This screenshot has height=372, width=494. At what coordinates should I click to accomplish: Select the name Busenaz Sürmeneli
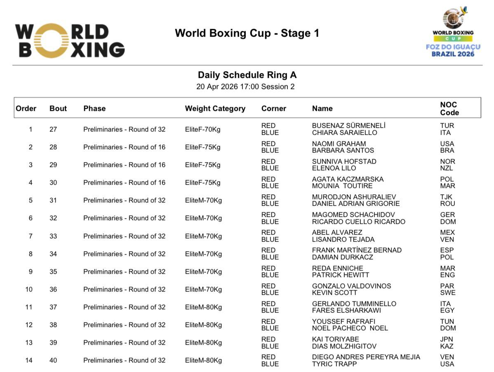(349, 126)
